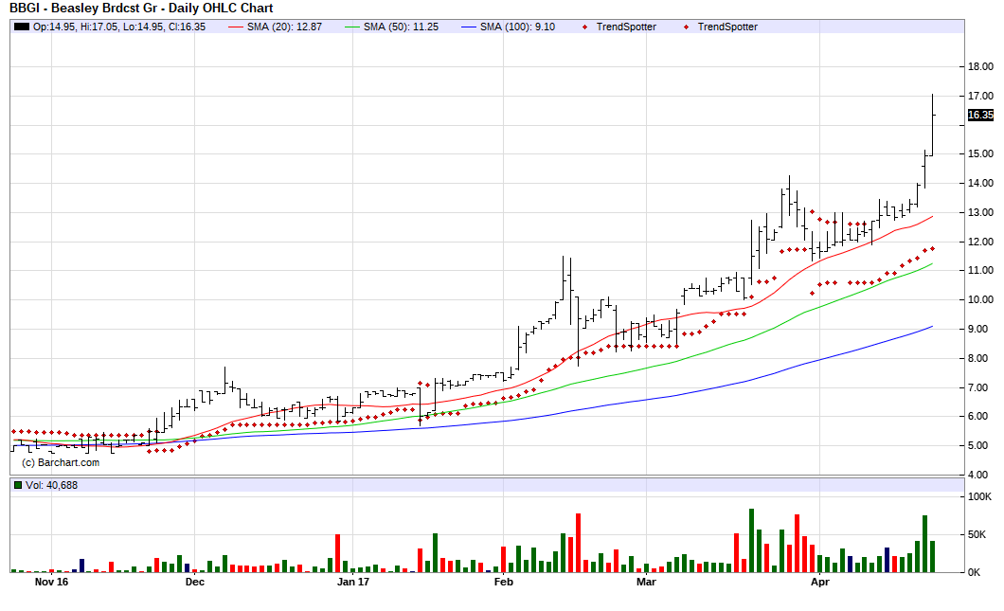Click the 100K volume axis label
Image resolution: width=1004 pixels, height=611 pixels.
979,497
